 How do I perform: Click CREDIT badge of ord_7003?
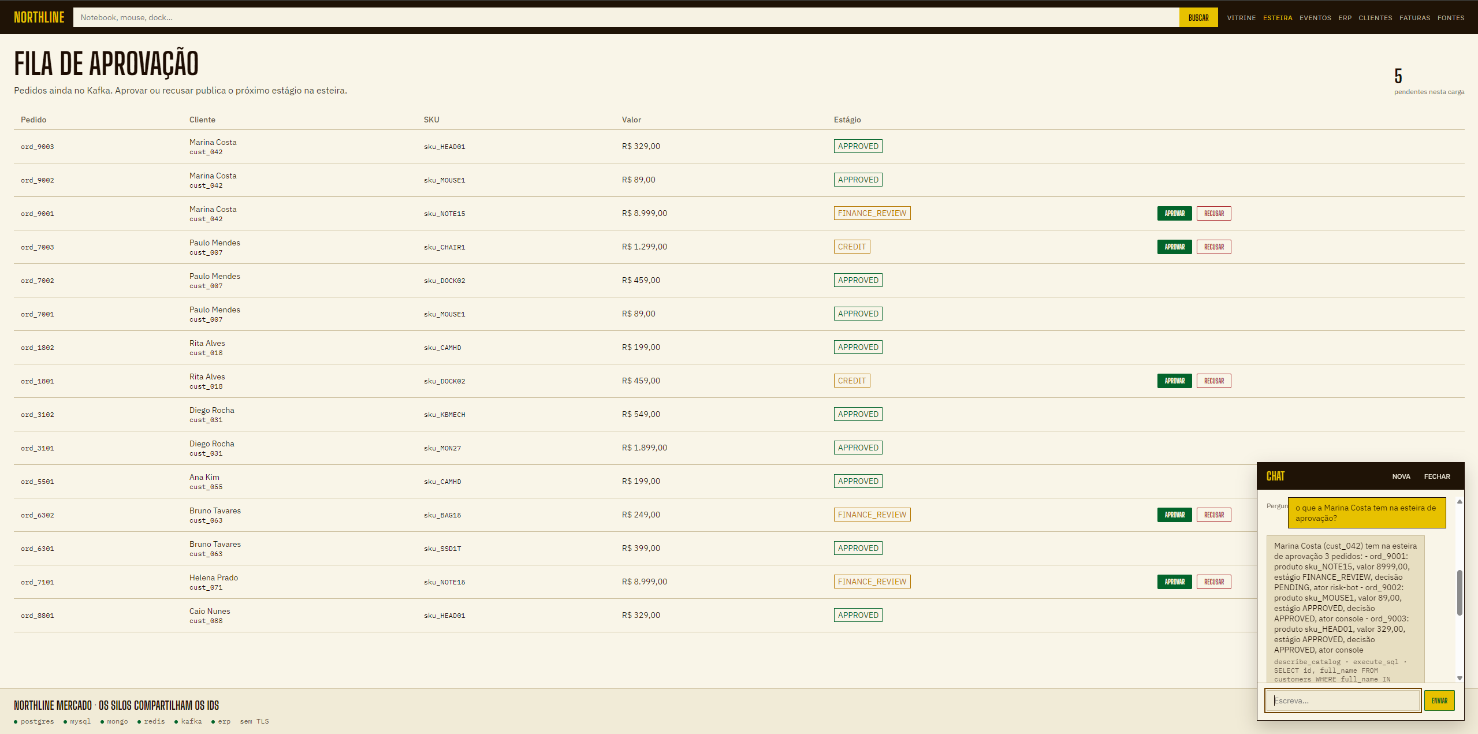852,247
